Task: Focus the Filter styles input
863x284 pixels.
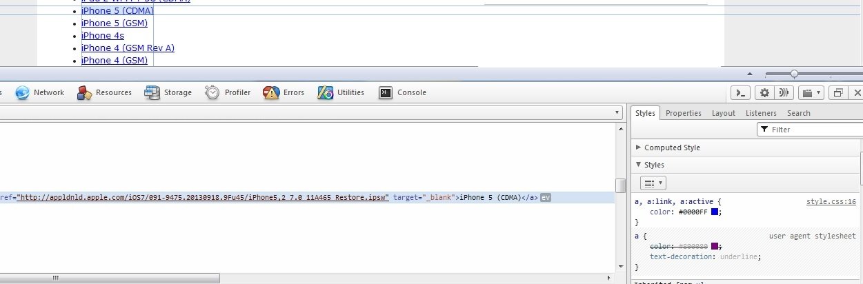Action: click(809, 130)
